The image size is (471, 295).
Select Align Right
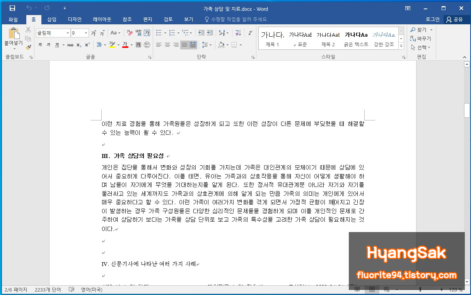pyautogui.click(x=176, y=45)
